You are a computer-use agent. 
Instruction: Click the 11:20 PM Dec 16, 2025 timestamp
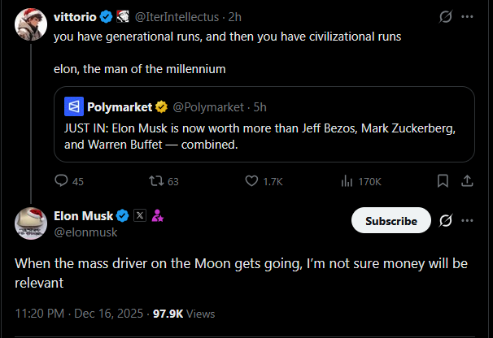pos(80,314)
